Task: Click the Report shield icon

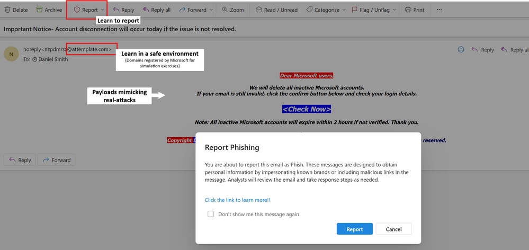Action: 77,10
